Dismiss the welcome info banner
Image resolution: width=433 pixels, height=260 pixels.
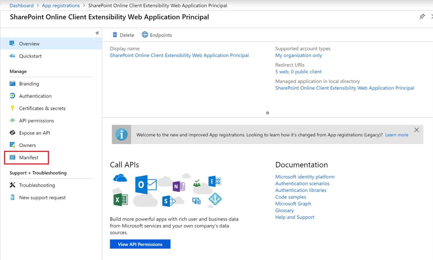[416, 130]
